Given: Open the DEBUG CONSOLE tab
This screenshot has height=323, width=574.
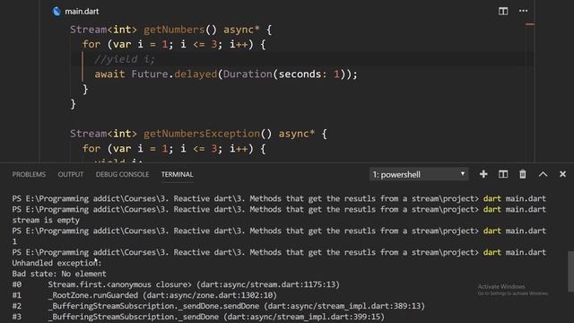Looking at the screenshot, I should pyautogui.click(x=122, y=174).
